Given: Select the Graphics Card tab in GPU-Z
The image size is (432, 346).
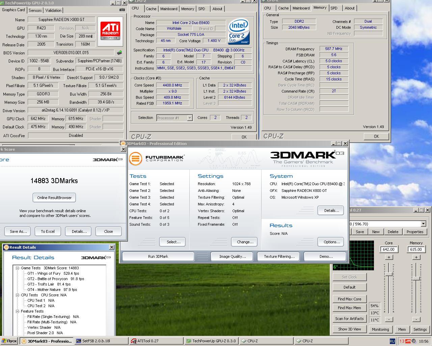Looking at the screenshot, I should (13, 10).
